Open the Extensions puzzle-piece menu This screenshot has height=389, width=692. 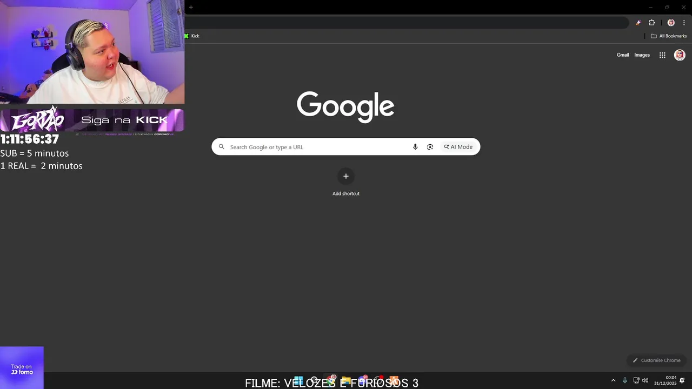click(651, 23)
